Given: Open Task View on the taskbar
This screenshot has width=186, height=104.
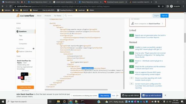Looking at the screenshot, I should click(x=50, y=101).
